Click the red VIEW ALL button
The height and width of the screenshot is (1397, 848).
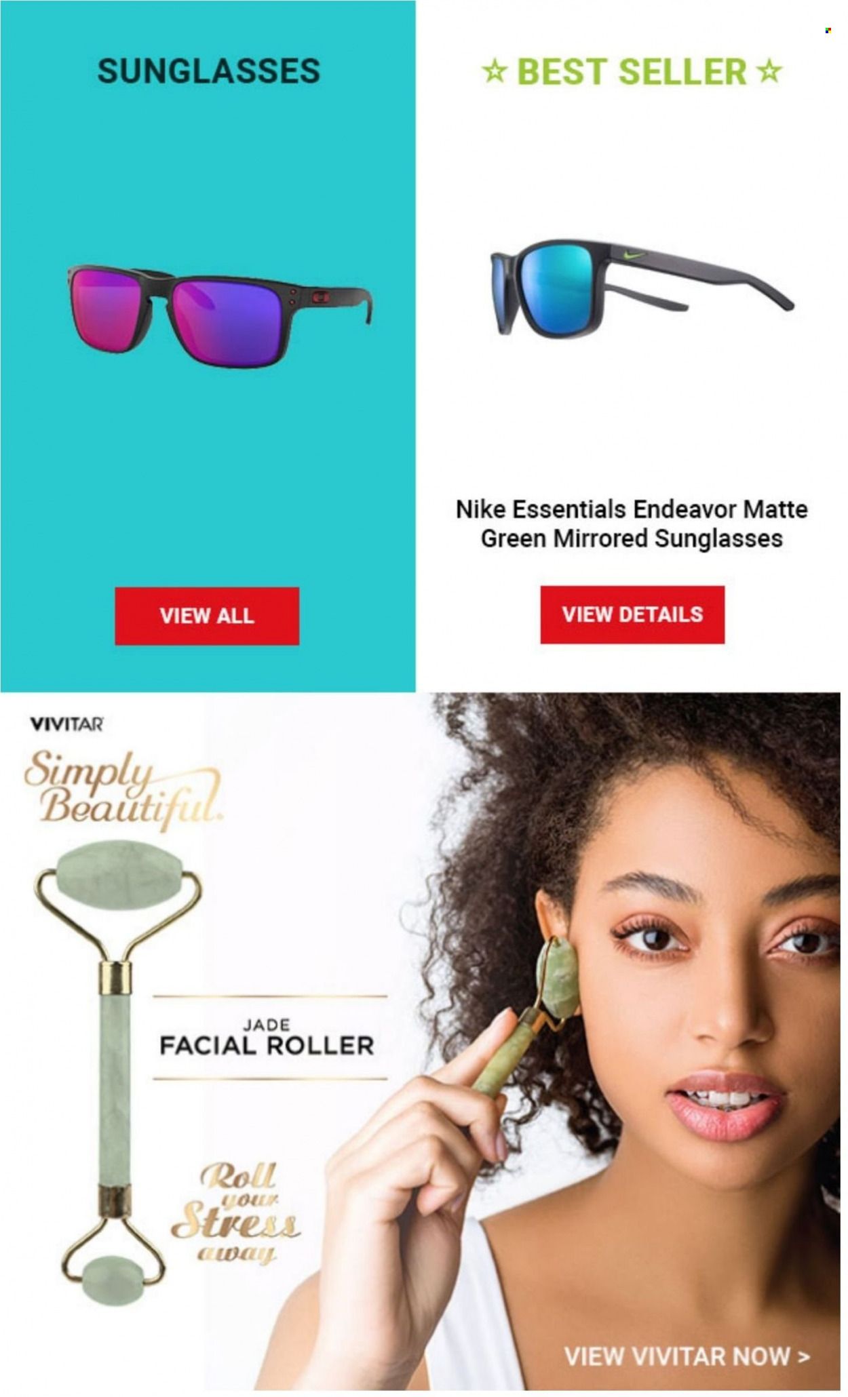click(x=207, y=616)
